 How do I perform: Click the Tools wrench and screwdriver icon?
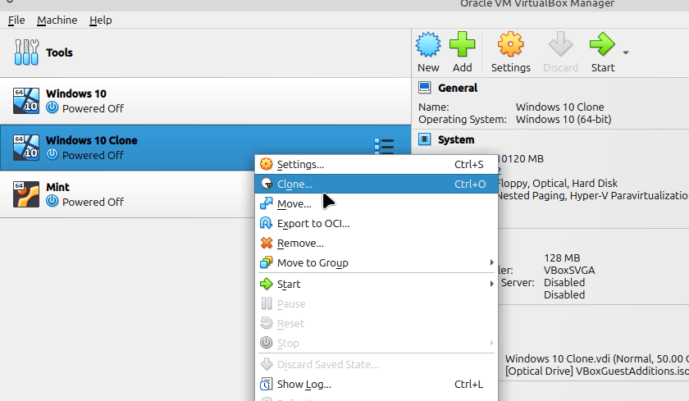pyautogui.click(x=26, y=52)
